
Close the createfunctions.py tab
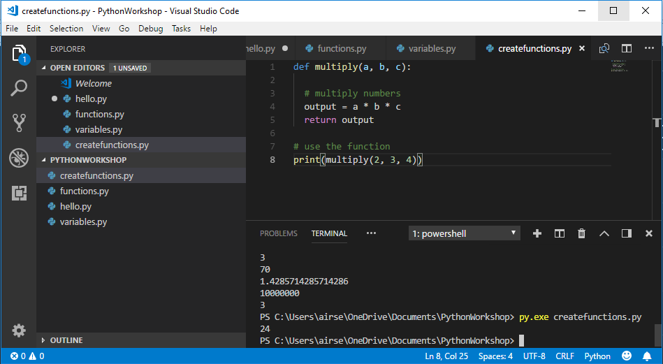[582, 49]
